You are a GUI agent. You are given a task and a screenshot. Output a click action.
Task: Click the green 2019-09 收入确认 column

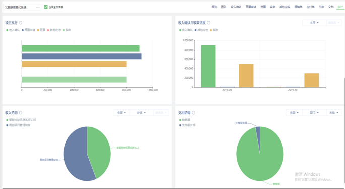(208, 66)
